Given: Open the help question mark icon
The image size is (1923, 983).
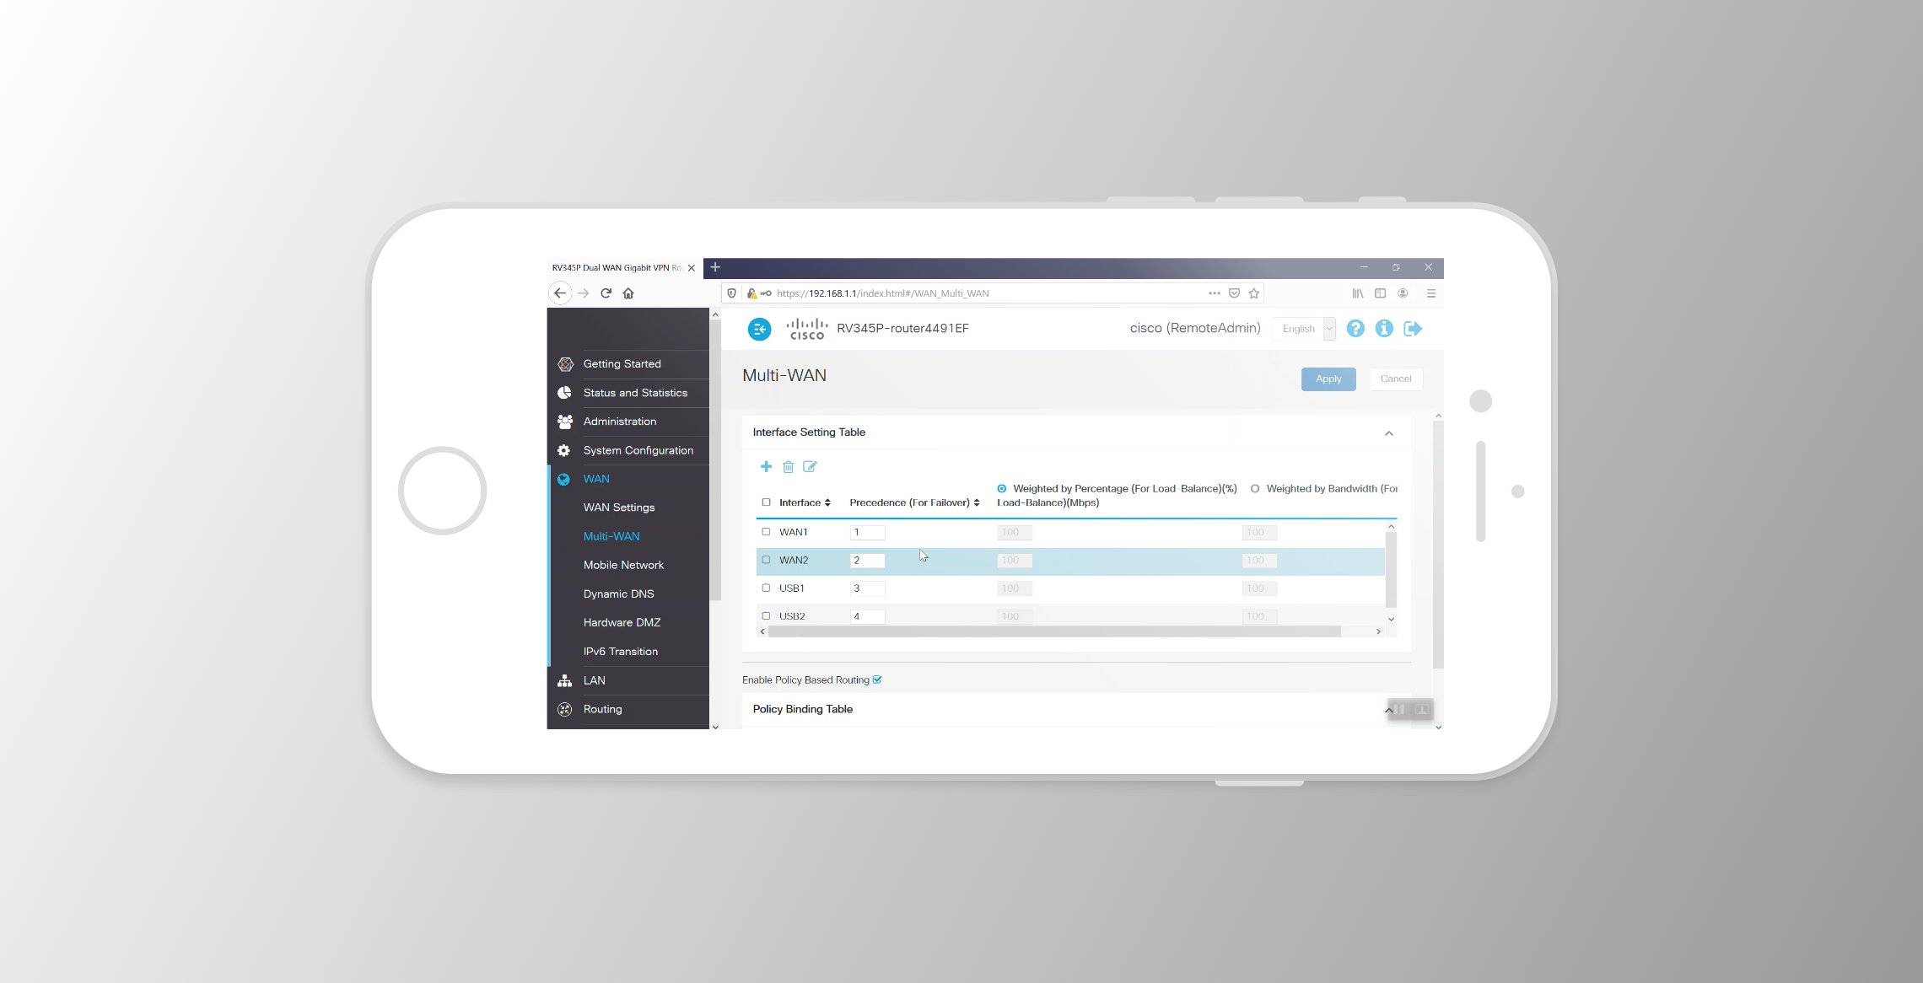Looking at the screenshot, I should [1355, 329].
